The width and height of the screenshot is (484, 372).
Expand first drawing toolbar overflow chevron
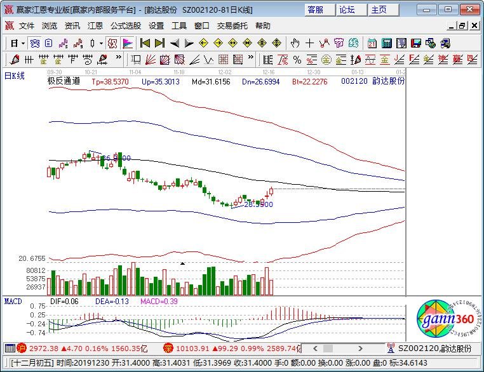(119, 57)
